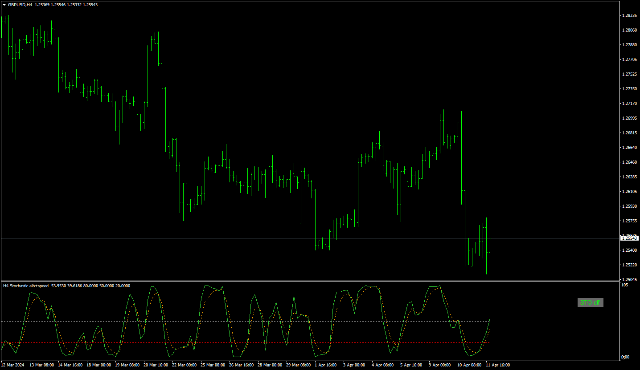This screenshot has width=640, height=370.
Task: Click the 4 Apr 08:00 time label
Action: (x=383, y=365)
